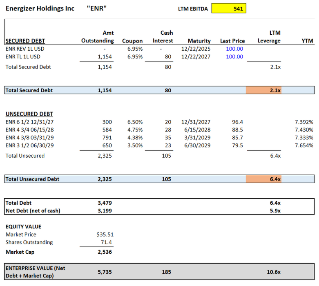Click the blue 100.00 price for ENR TL

[234, 57]
